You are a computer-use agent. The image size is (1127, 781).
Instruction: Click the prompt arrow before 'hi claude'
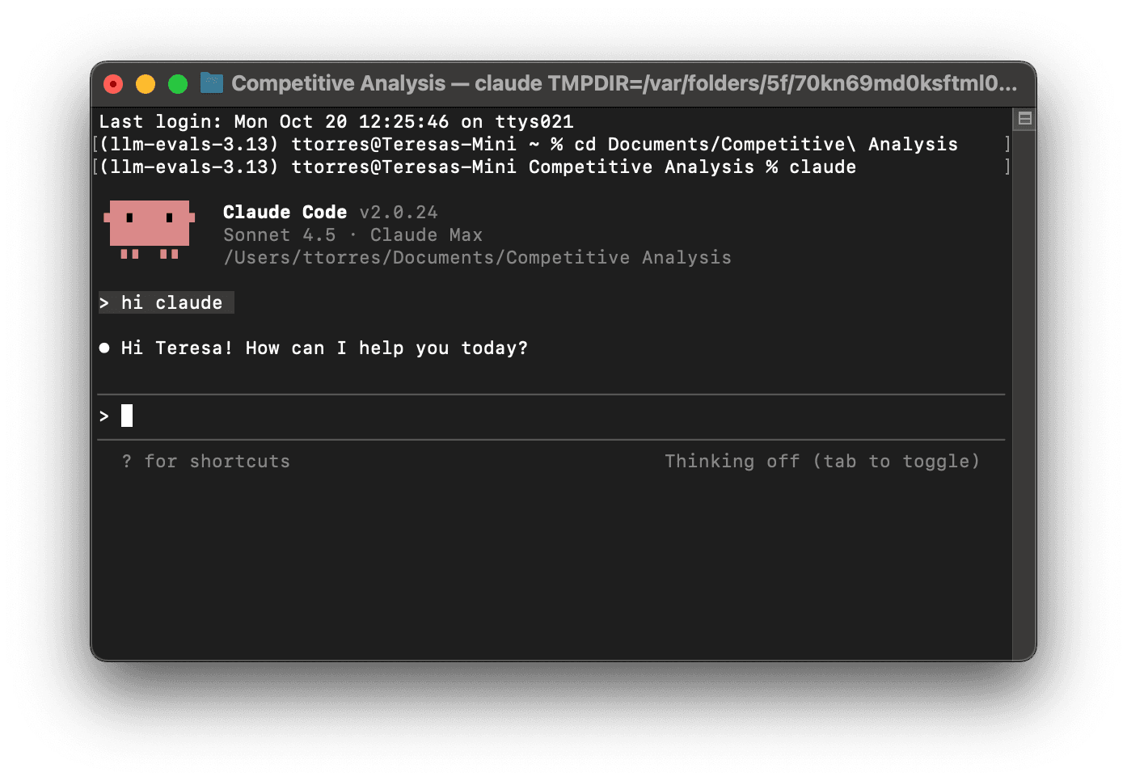pos(104,302)
